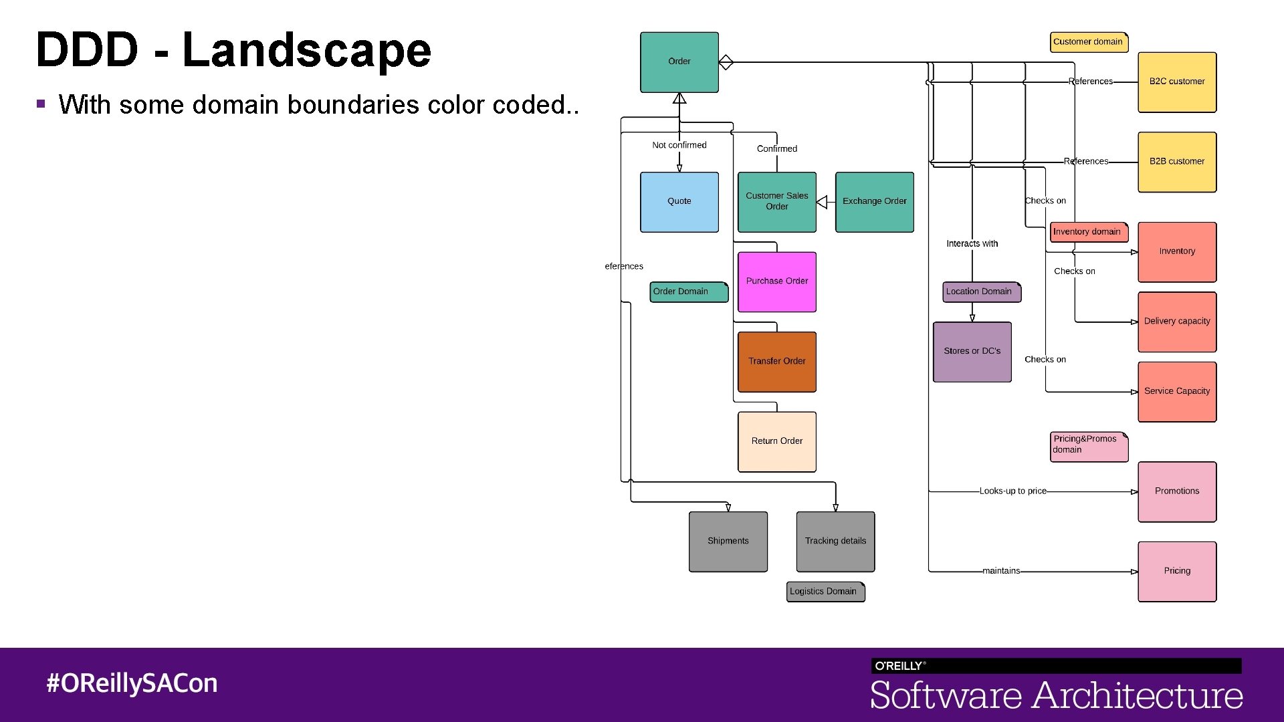Click the pink Pricing box
Screen dimensions: 1284x722
(1177, 572)
